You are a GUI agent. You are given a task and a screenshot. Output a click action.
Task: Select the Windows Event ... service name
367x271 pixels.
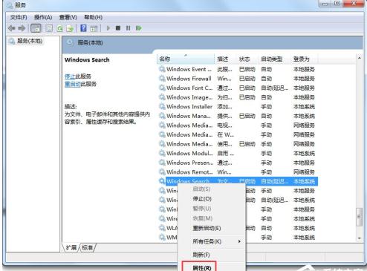pos(189,69)
